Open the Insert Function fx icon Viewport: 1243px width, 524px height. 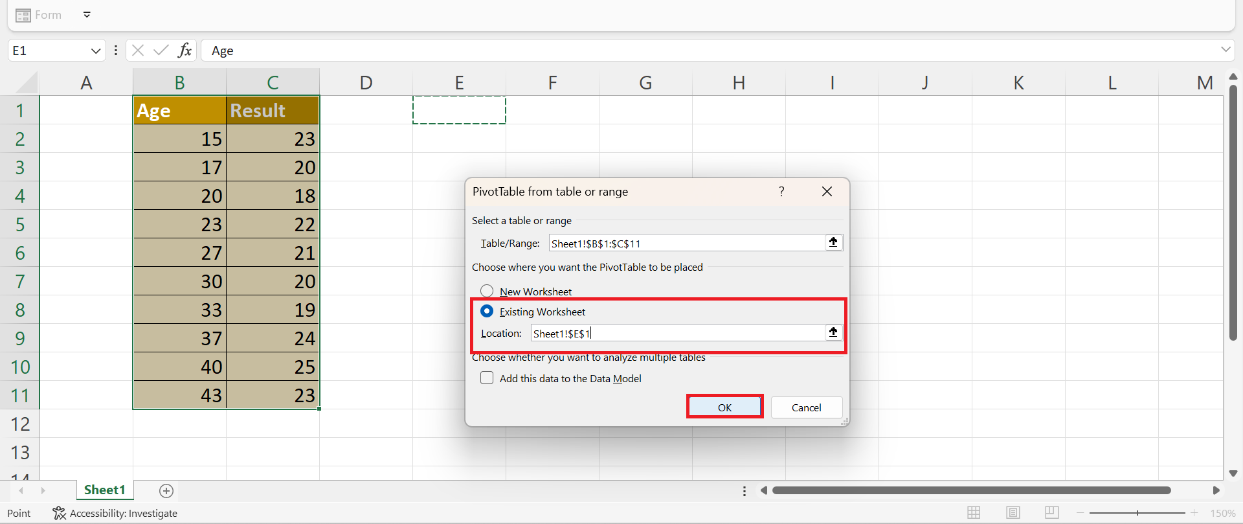185,51
